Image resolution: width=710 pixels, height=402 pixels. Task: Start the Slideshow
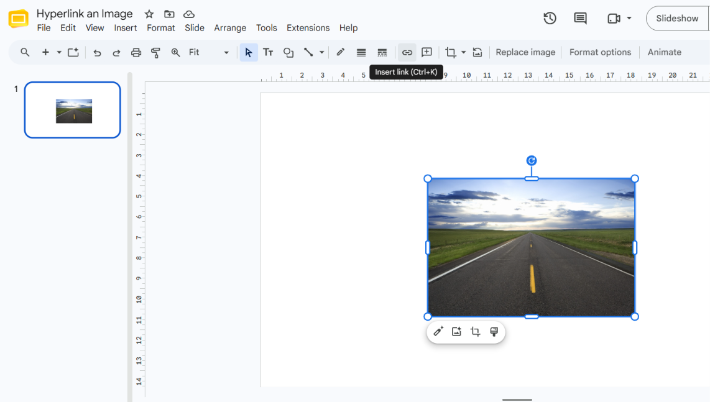click(x=677, y=19)
